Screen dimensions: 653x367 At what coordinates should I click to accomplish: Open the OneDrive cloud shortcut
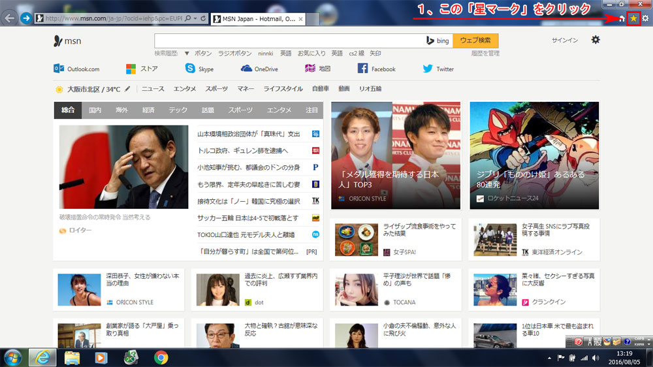pyautogui.click(x=246, y=69)
